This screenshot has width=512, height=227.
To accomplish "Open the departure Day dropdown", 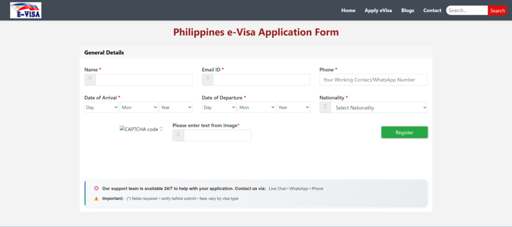I will tap(219, 107).
